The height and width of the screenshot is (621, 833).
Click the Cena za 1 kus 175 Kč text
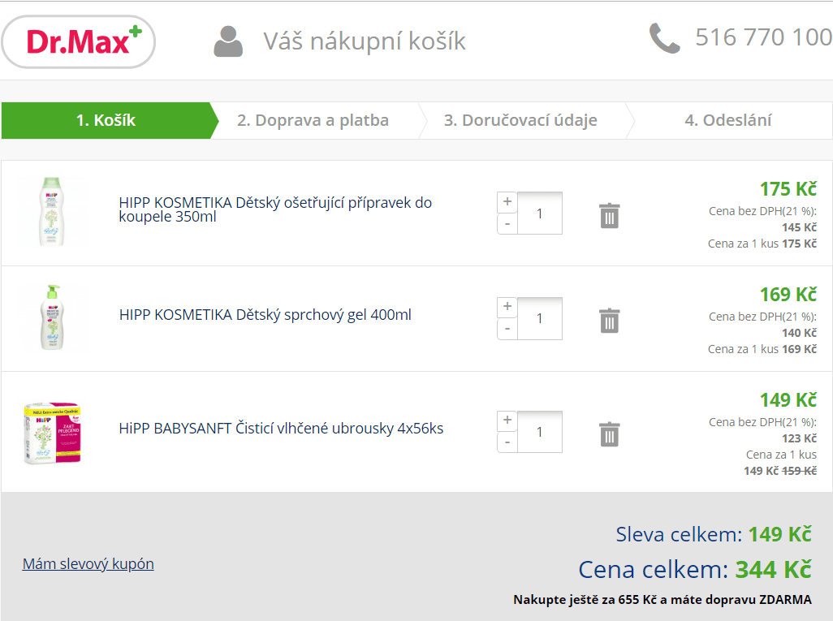click(x=762, y=244)
